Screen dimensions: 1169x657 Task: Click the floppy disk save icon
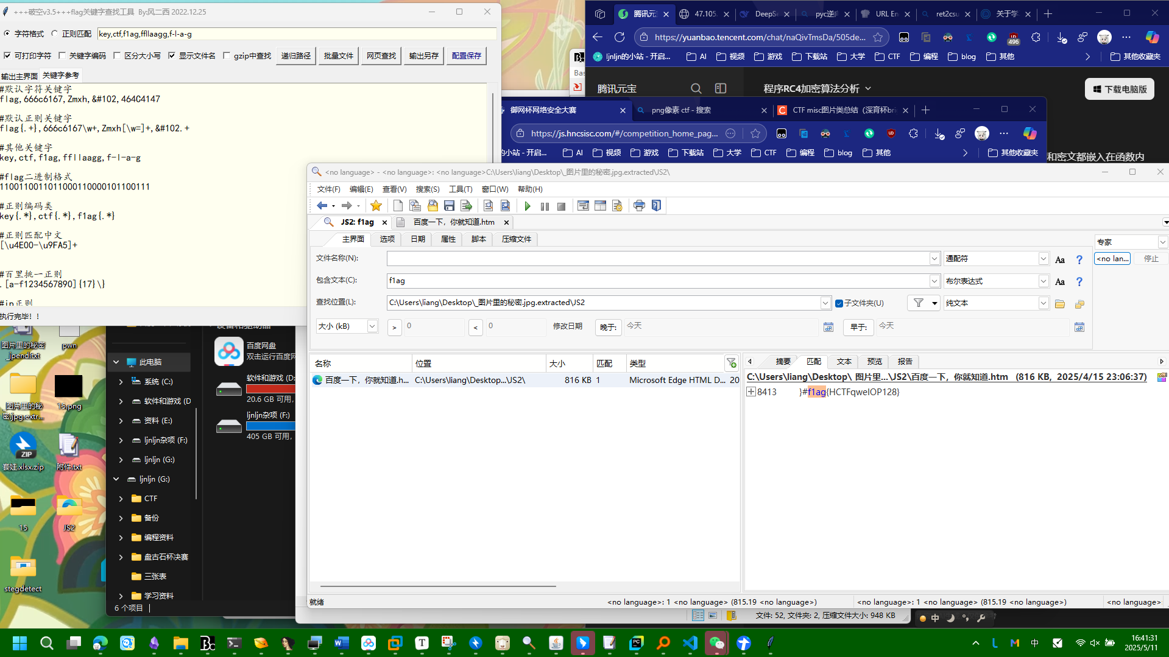[x=449, y=206]
